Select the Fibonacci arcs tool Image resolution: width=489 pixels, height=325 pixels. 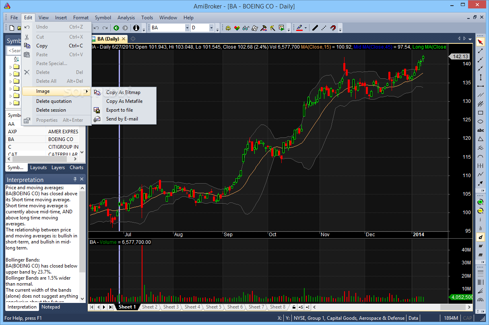click(x=481, y=299)
